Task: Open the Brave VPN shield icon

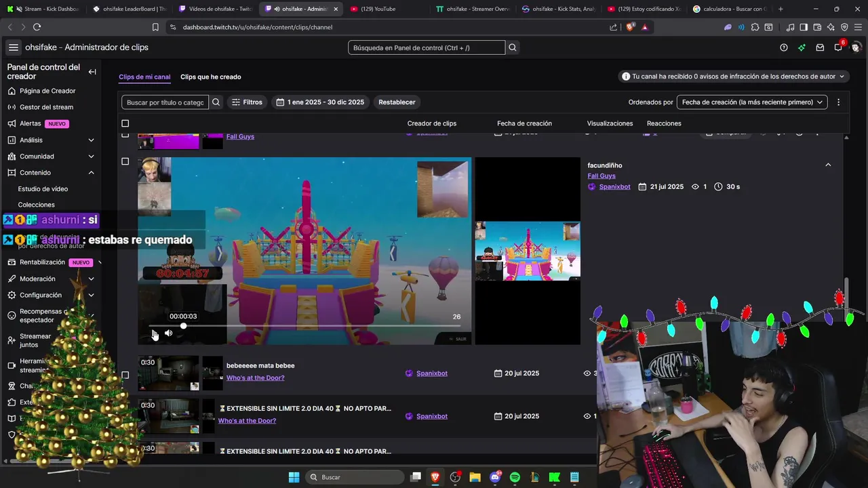Action: 844,27
